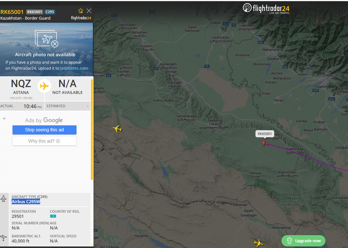
Task: Click the yellow plane route icon
Action: pos(45,86)
